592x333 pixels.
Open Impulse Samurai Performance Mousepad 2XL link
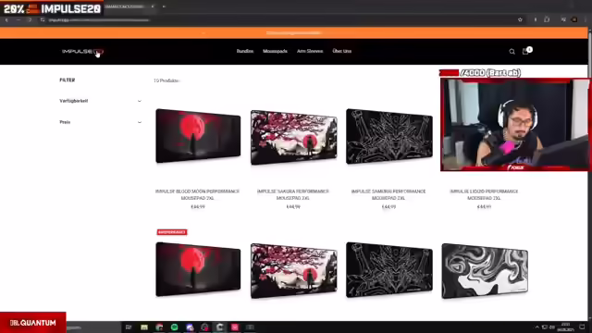pyautogui.click(x=388, y=194)
